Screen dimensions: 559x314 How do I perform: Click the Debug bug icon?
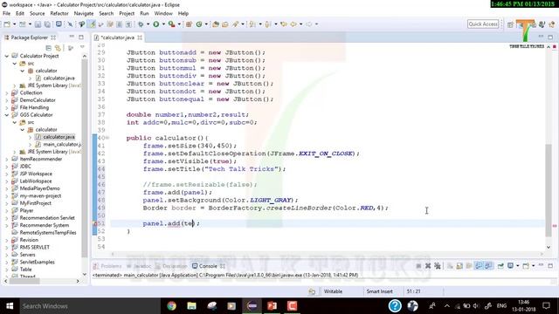pyautogui.click(x=141, y=24)
